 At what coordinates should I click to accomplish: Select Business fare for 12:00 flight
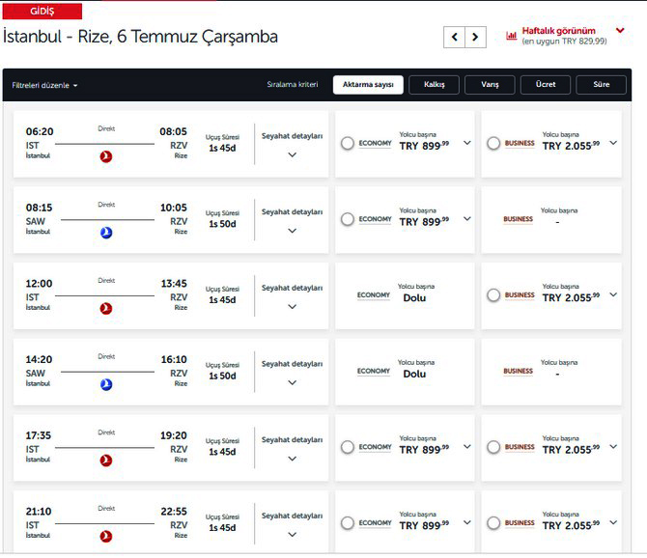pyautogui.click(x=493, y=295)
